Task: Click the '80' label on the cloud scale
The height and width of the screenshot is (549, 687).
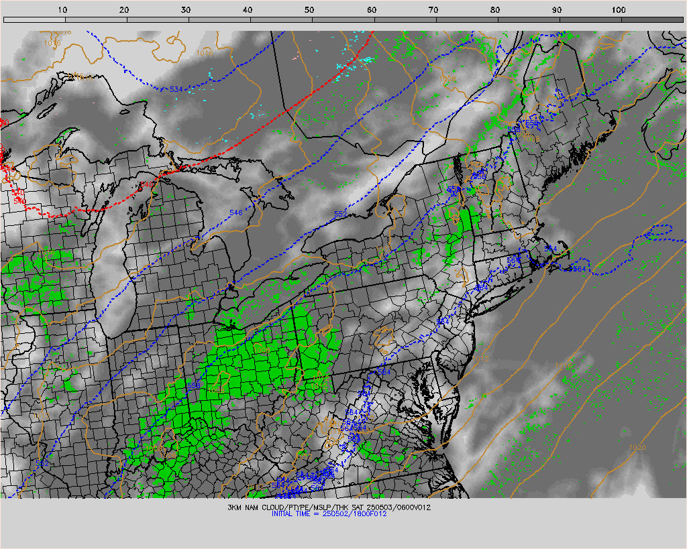Action: pyautogui.click(x=495, y=9)
